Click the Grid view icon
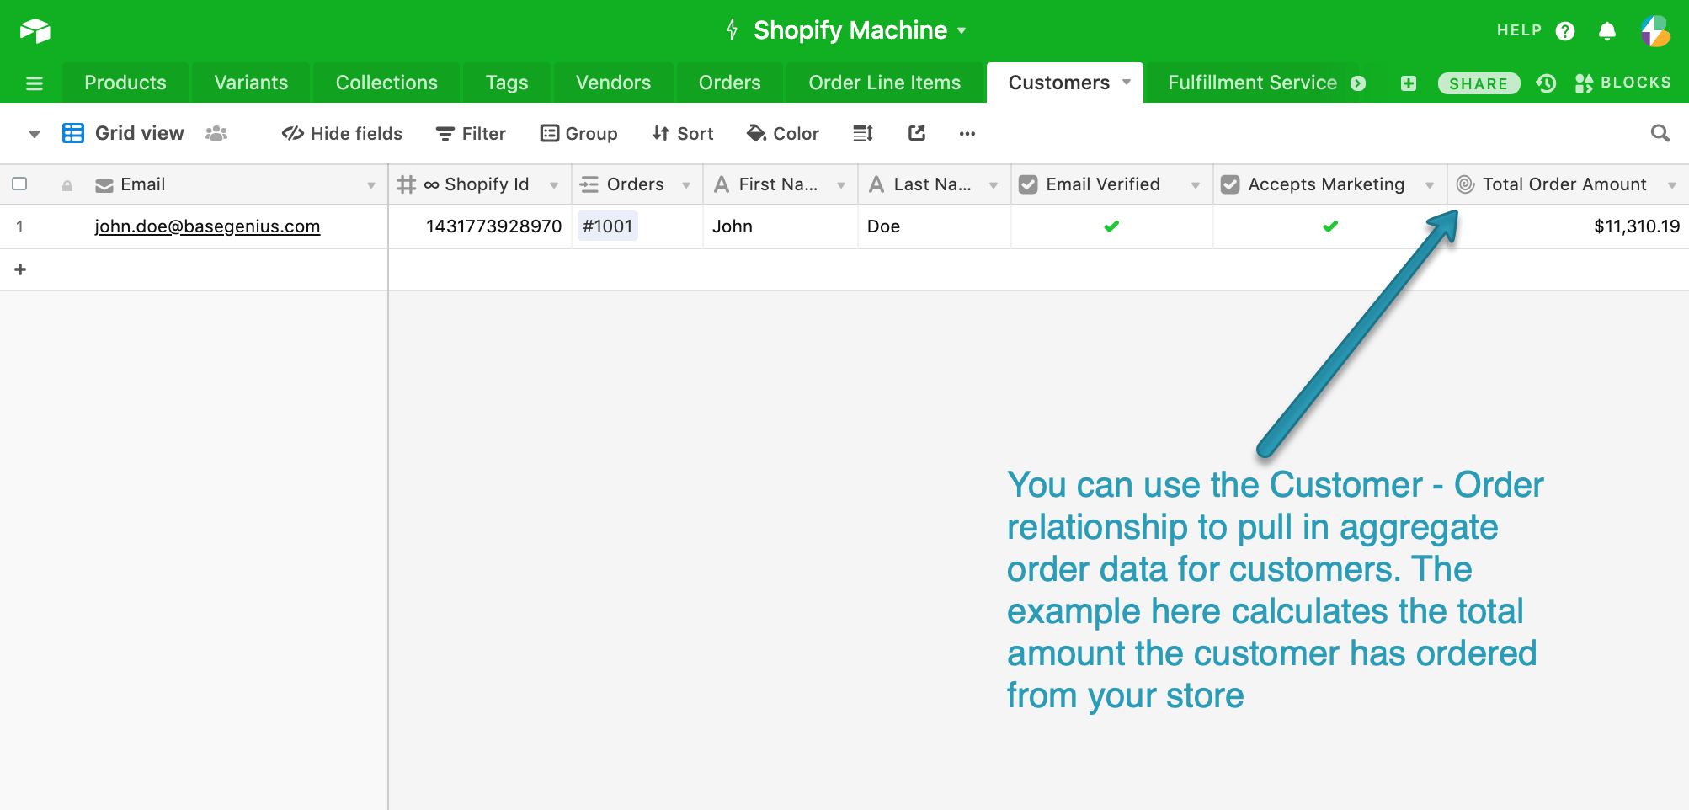 click(x=73, y=133)
